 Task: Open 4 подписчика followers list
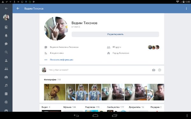(57, 53)
